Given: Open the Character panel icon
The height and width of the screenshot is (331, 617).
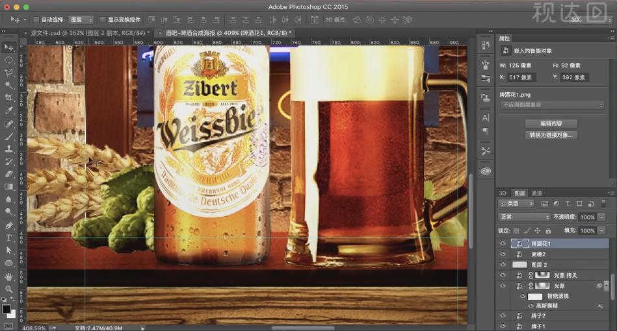Looking at the screenshot, I should 486,117.
